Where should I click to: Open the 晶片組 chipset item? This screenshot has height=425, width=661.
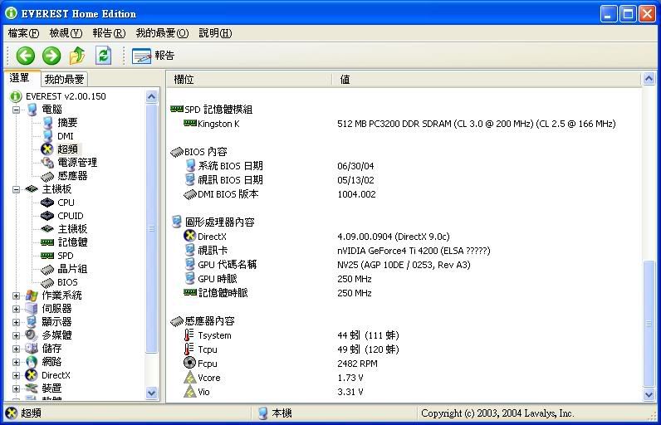tap(72, 269)
